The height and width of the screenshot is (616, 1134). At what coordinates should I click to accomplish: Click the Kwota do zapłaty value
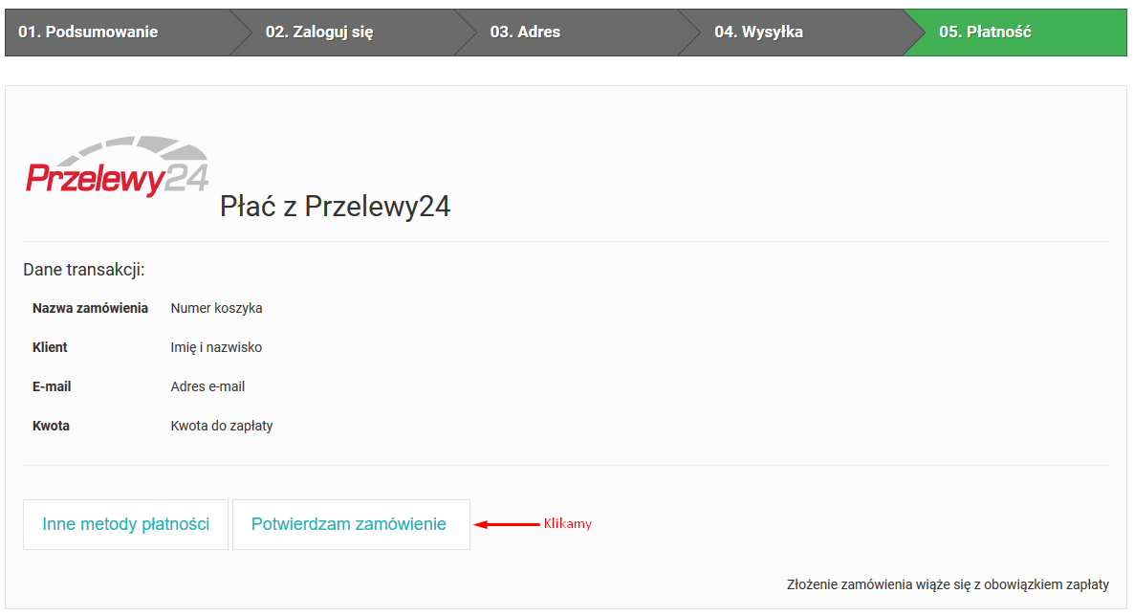(221, 426)
